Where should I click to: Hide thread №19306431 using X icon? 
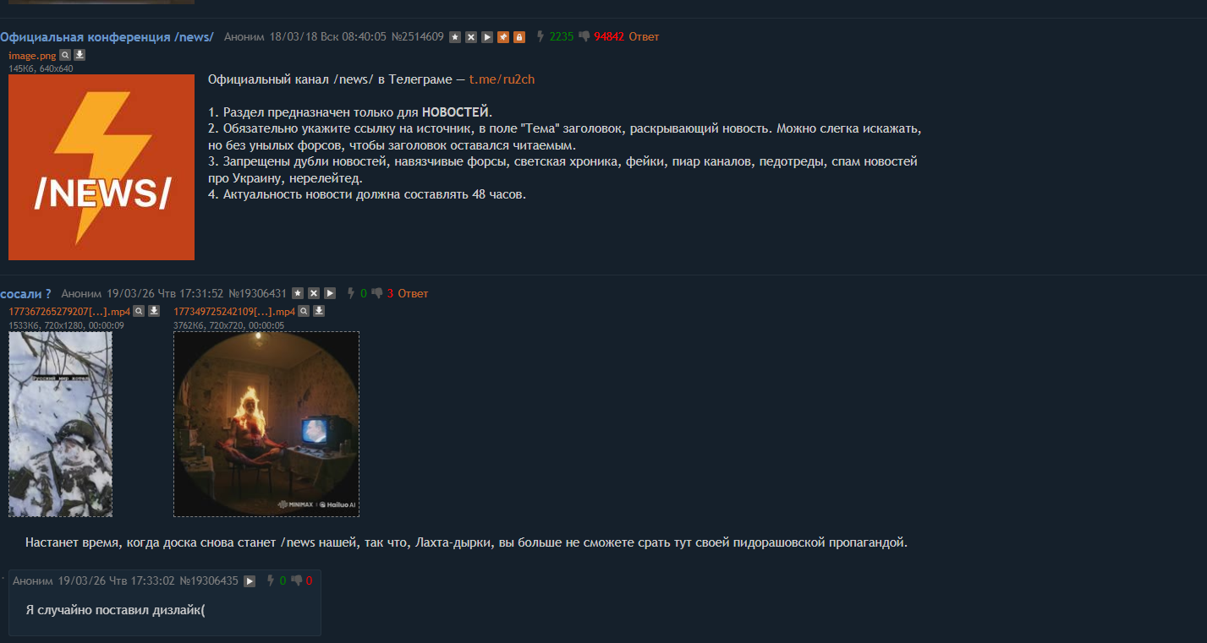click(x=314, y=293)
